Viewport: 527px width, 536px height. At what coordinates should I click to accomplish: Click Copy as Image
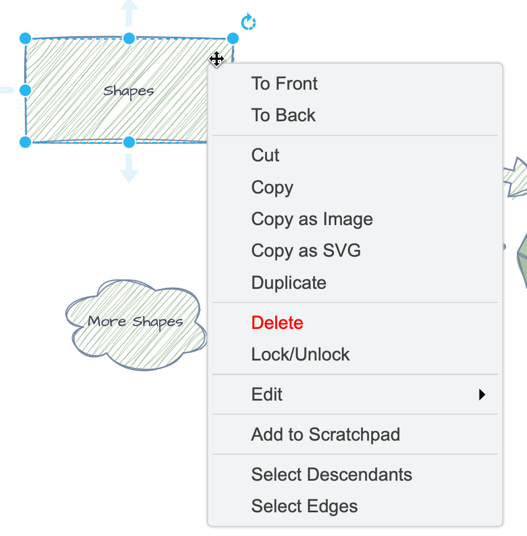click(312, 219)
